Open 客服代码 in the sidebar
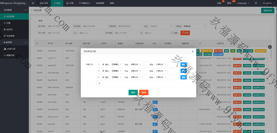The image size is (277, 133). pos(10,55)
